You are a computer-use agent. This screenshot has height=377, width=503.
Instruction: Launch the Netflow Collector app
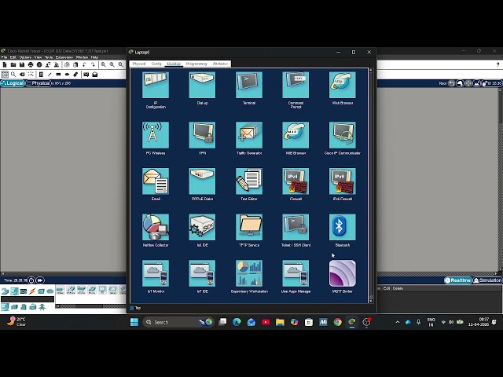click(x=156, y=227)
